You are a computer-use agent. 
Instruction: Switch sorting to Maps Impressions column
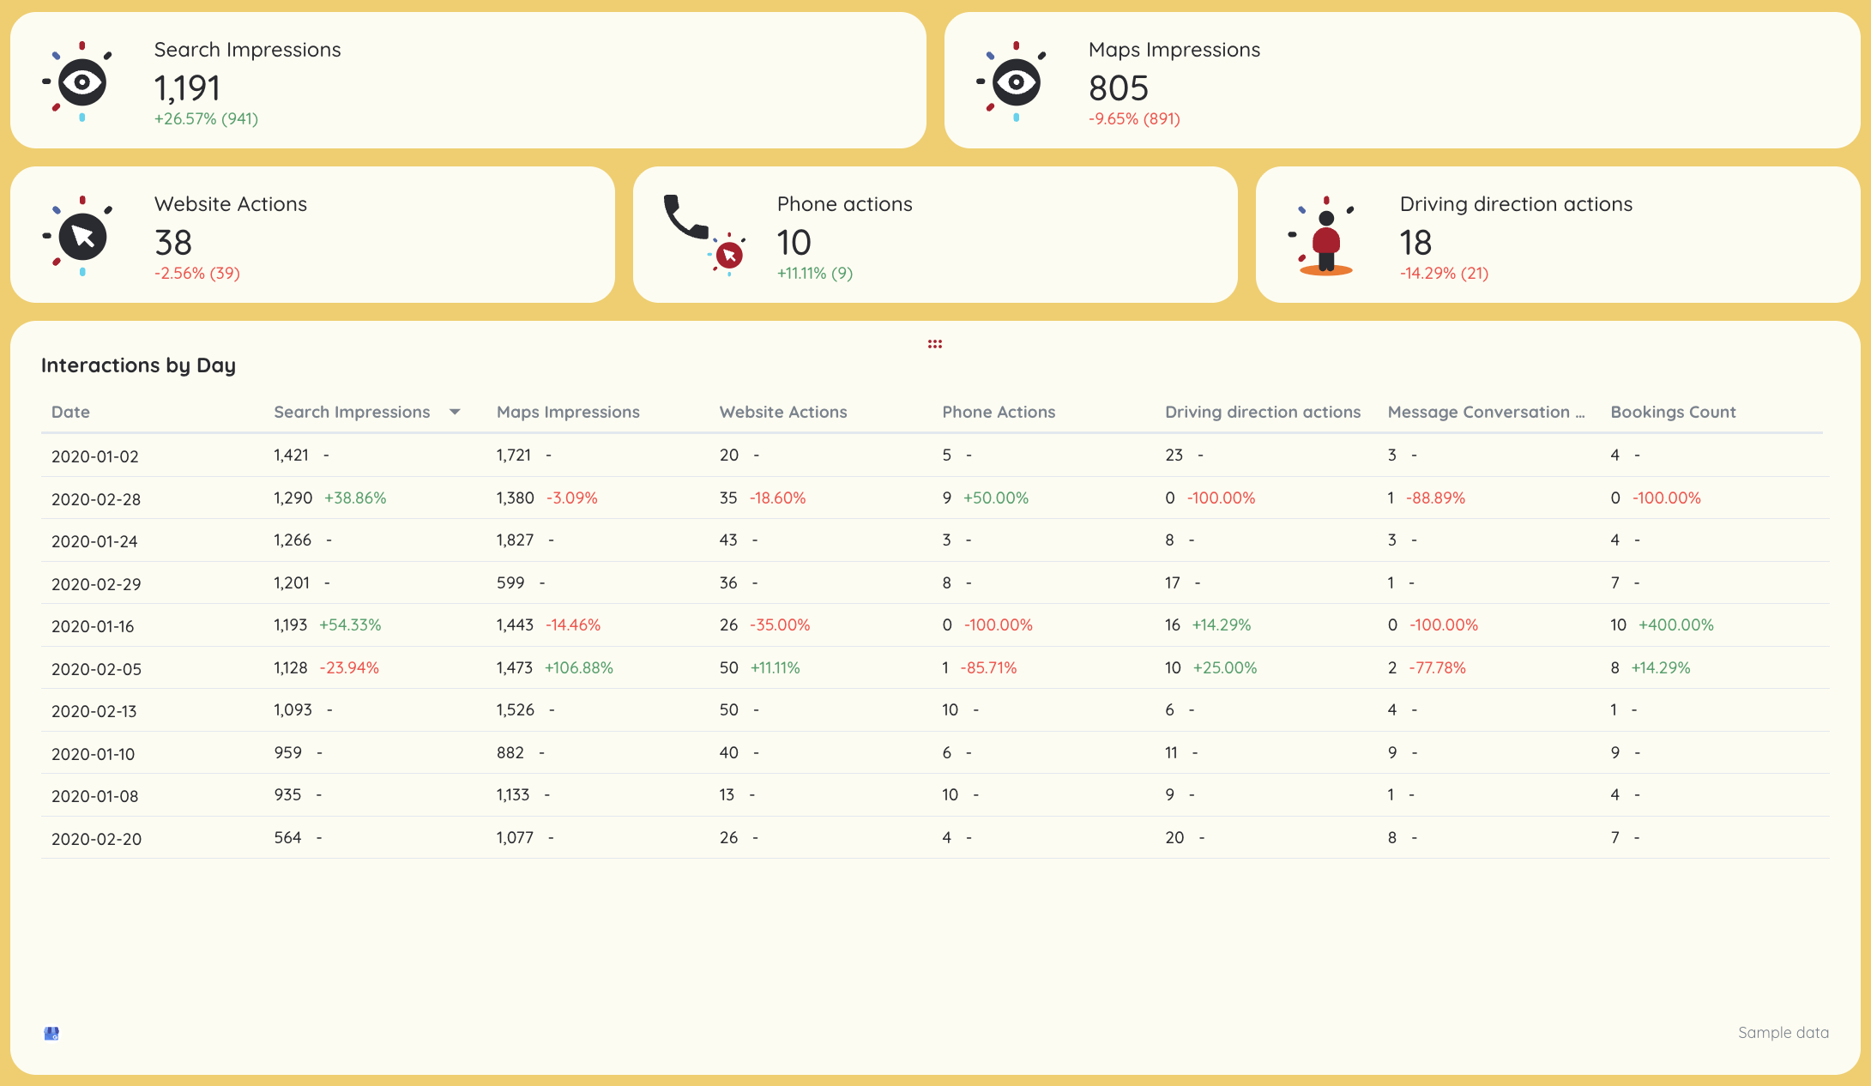pos(567,412)
